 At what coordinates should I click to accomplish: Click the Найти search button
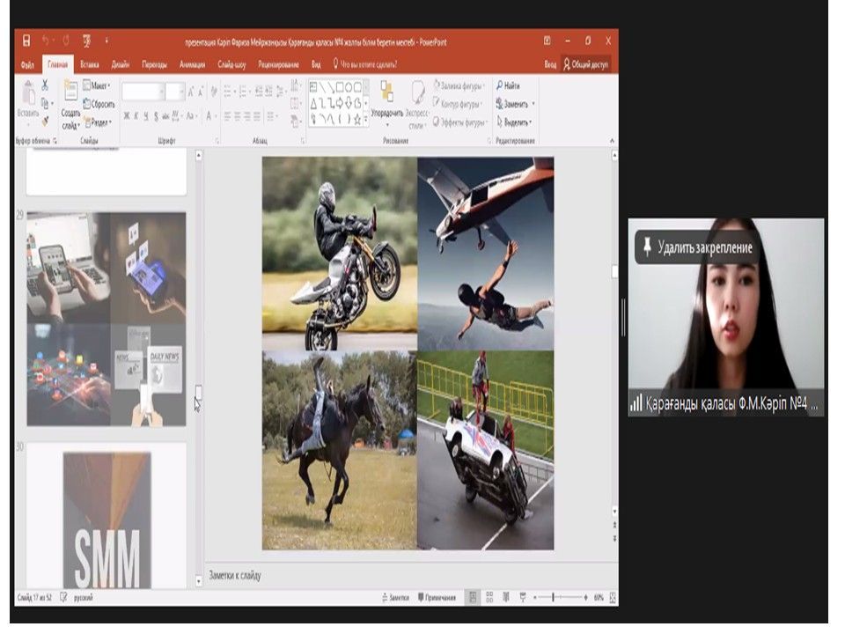coord(509,86)
